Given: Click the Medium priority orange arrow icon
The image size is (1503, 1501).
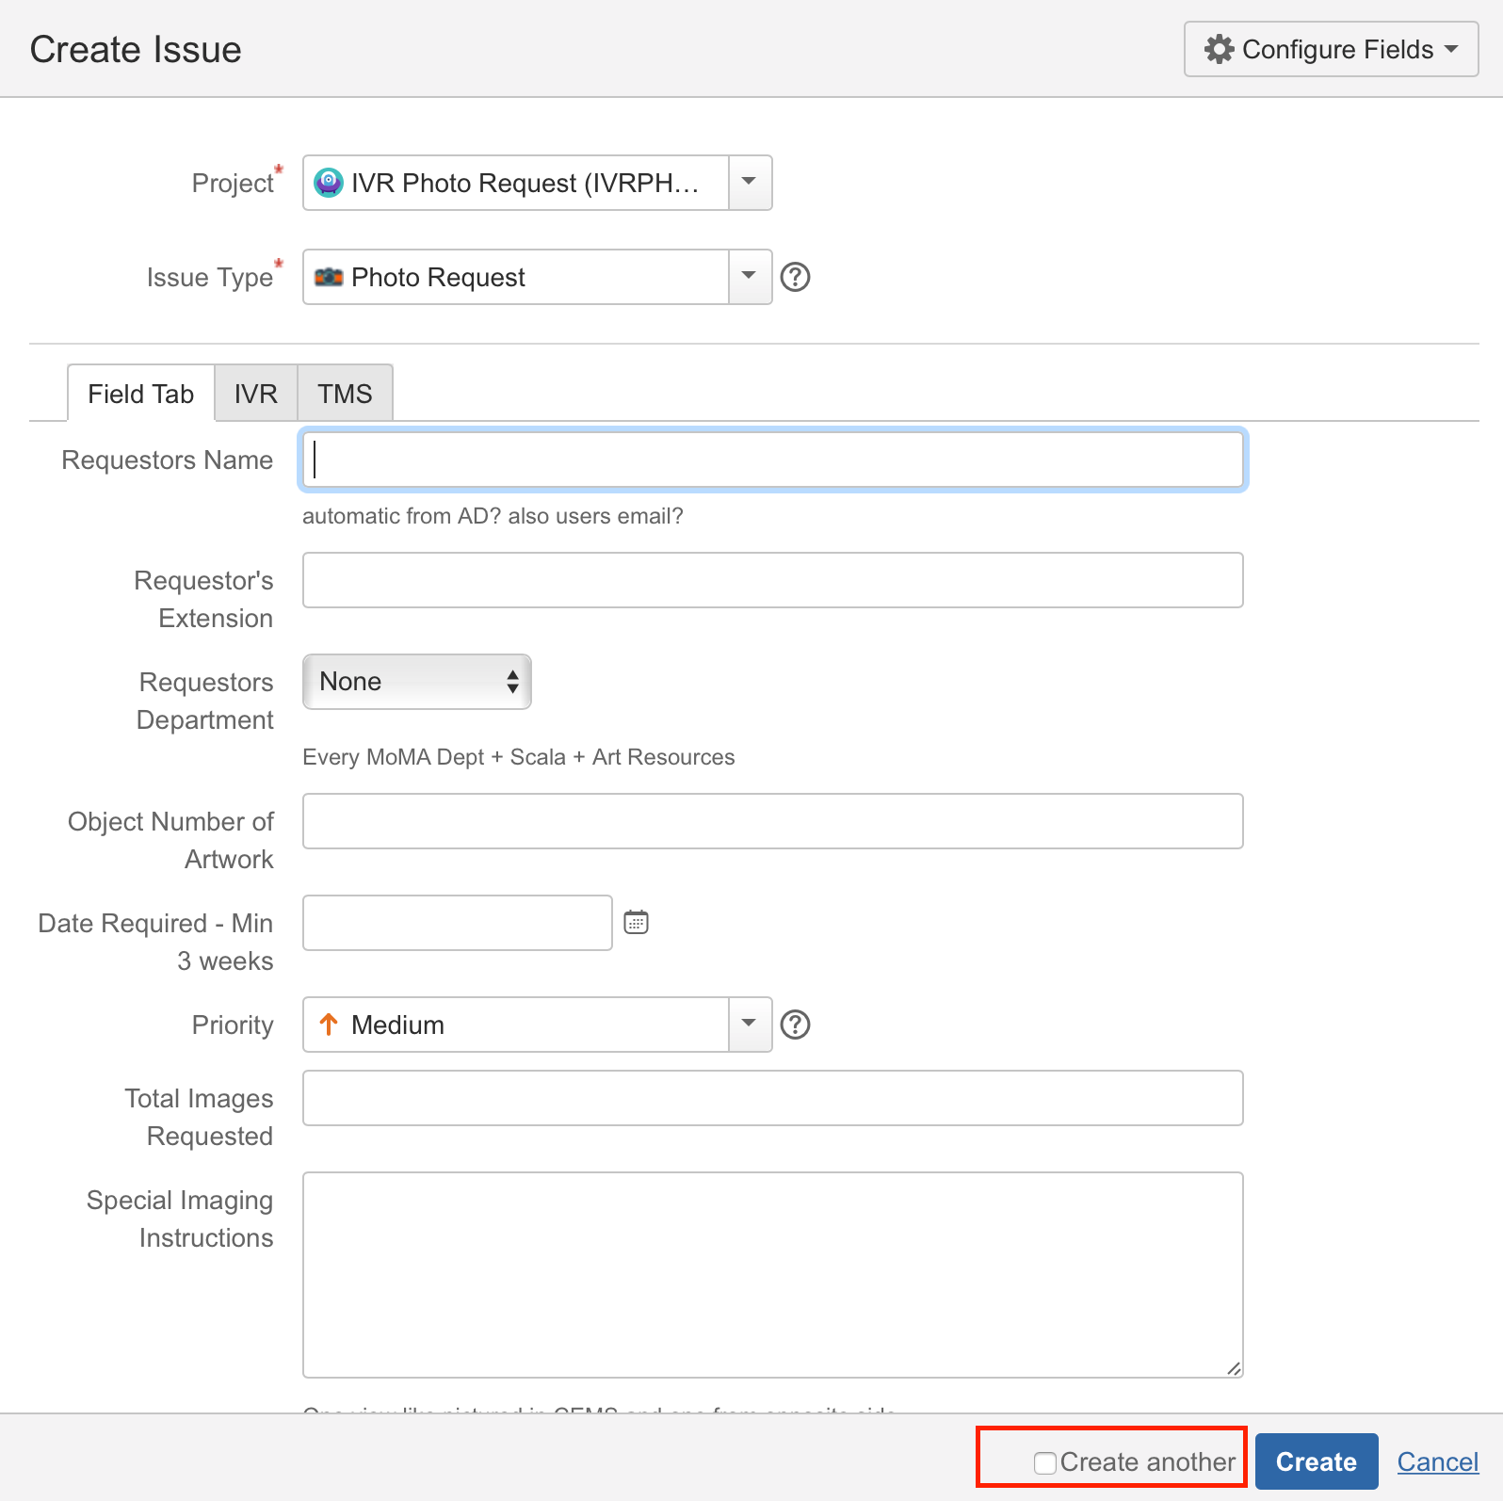Looking at the screenshot, I should 329,1024.
